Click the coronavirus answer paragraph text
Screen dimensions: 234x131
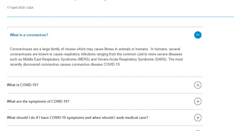[96, 57]
